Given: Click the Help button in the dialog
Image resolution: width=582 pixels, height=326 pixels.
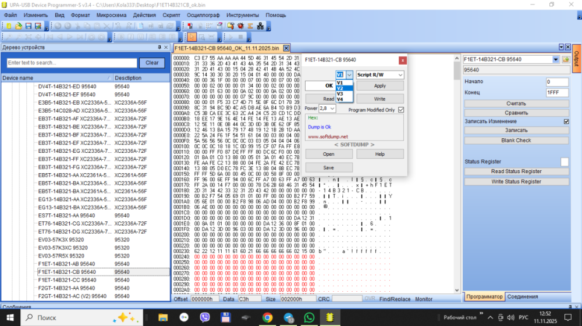Looking at the screenshot, I should [379, 154].
